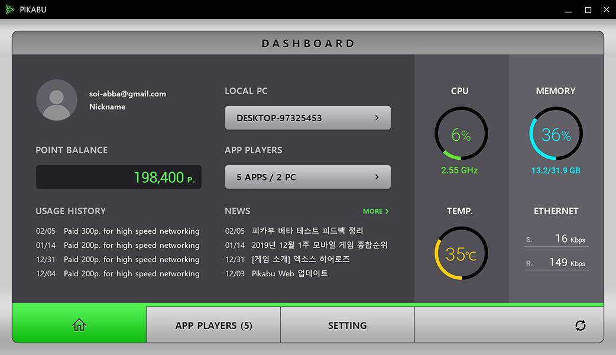
Task: Click the Pikabu logo icon in title bar
Action: point(10,9)
